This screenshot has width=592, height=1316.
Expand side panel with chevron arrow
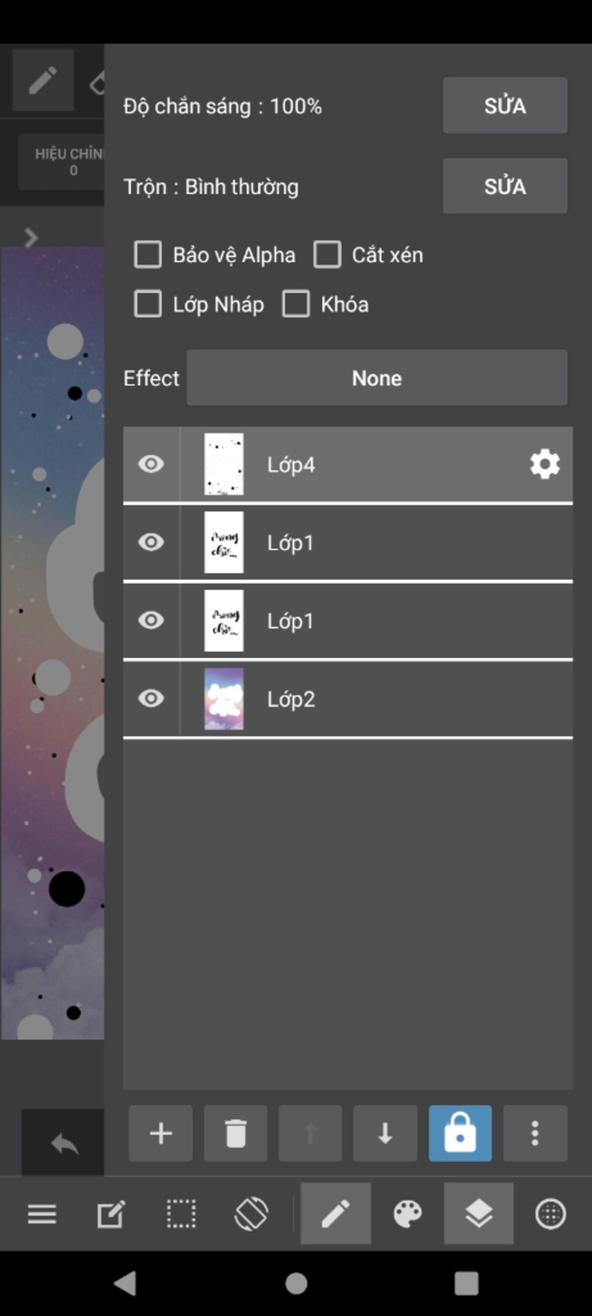31,238
